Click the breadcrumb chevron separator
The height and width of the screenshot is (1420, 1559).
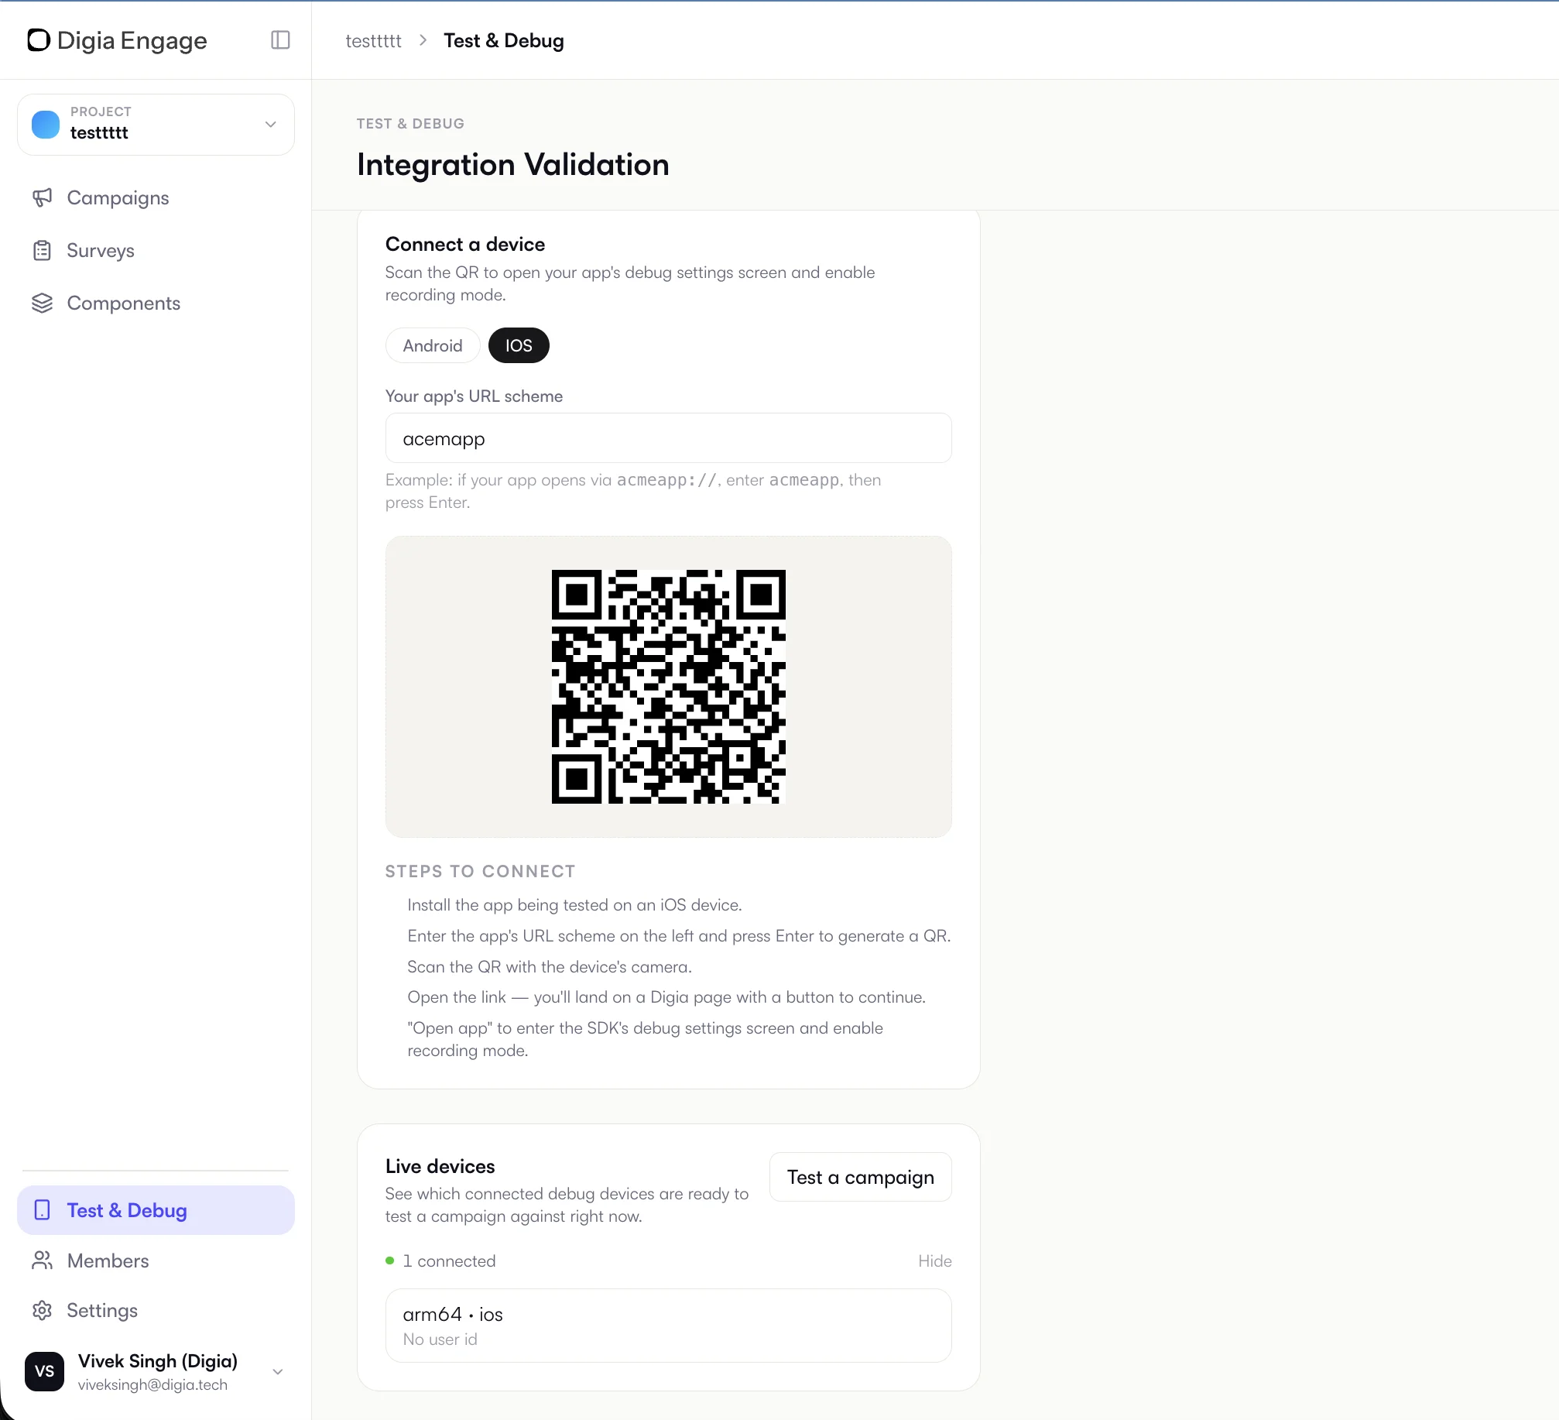423,40
